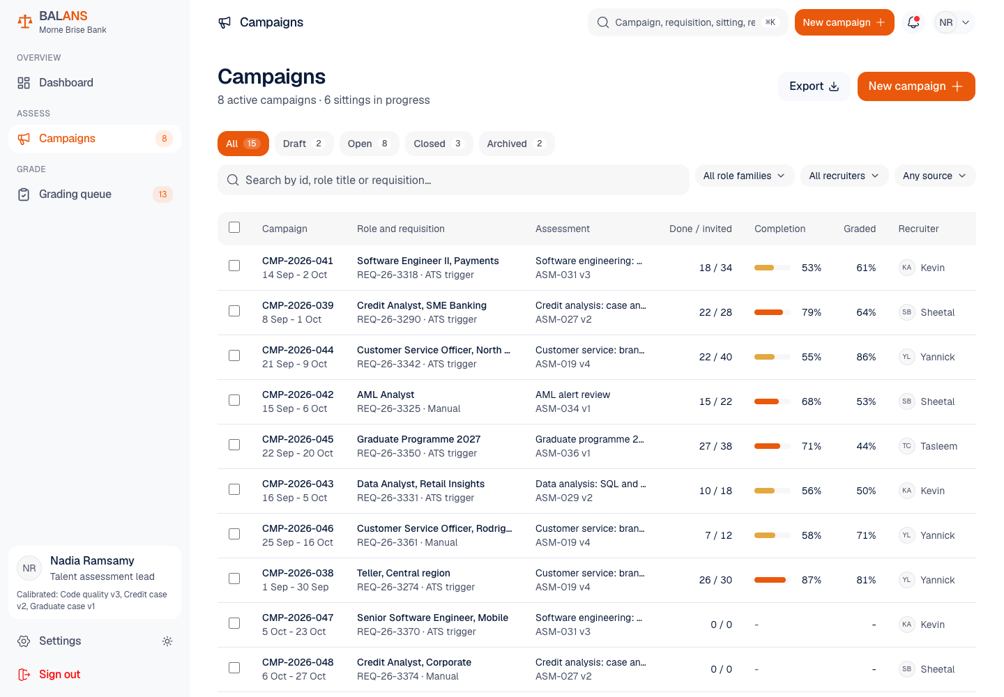Click the Campaigns megaphone icon in the sidebar
The image size is (1004, 697).
pos(24,139)
